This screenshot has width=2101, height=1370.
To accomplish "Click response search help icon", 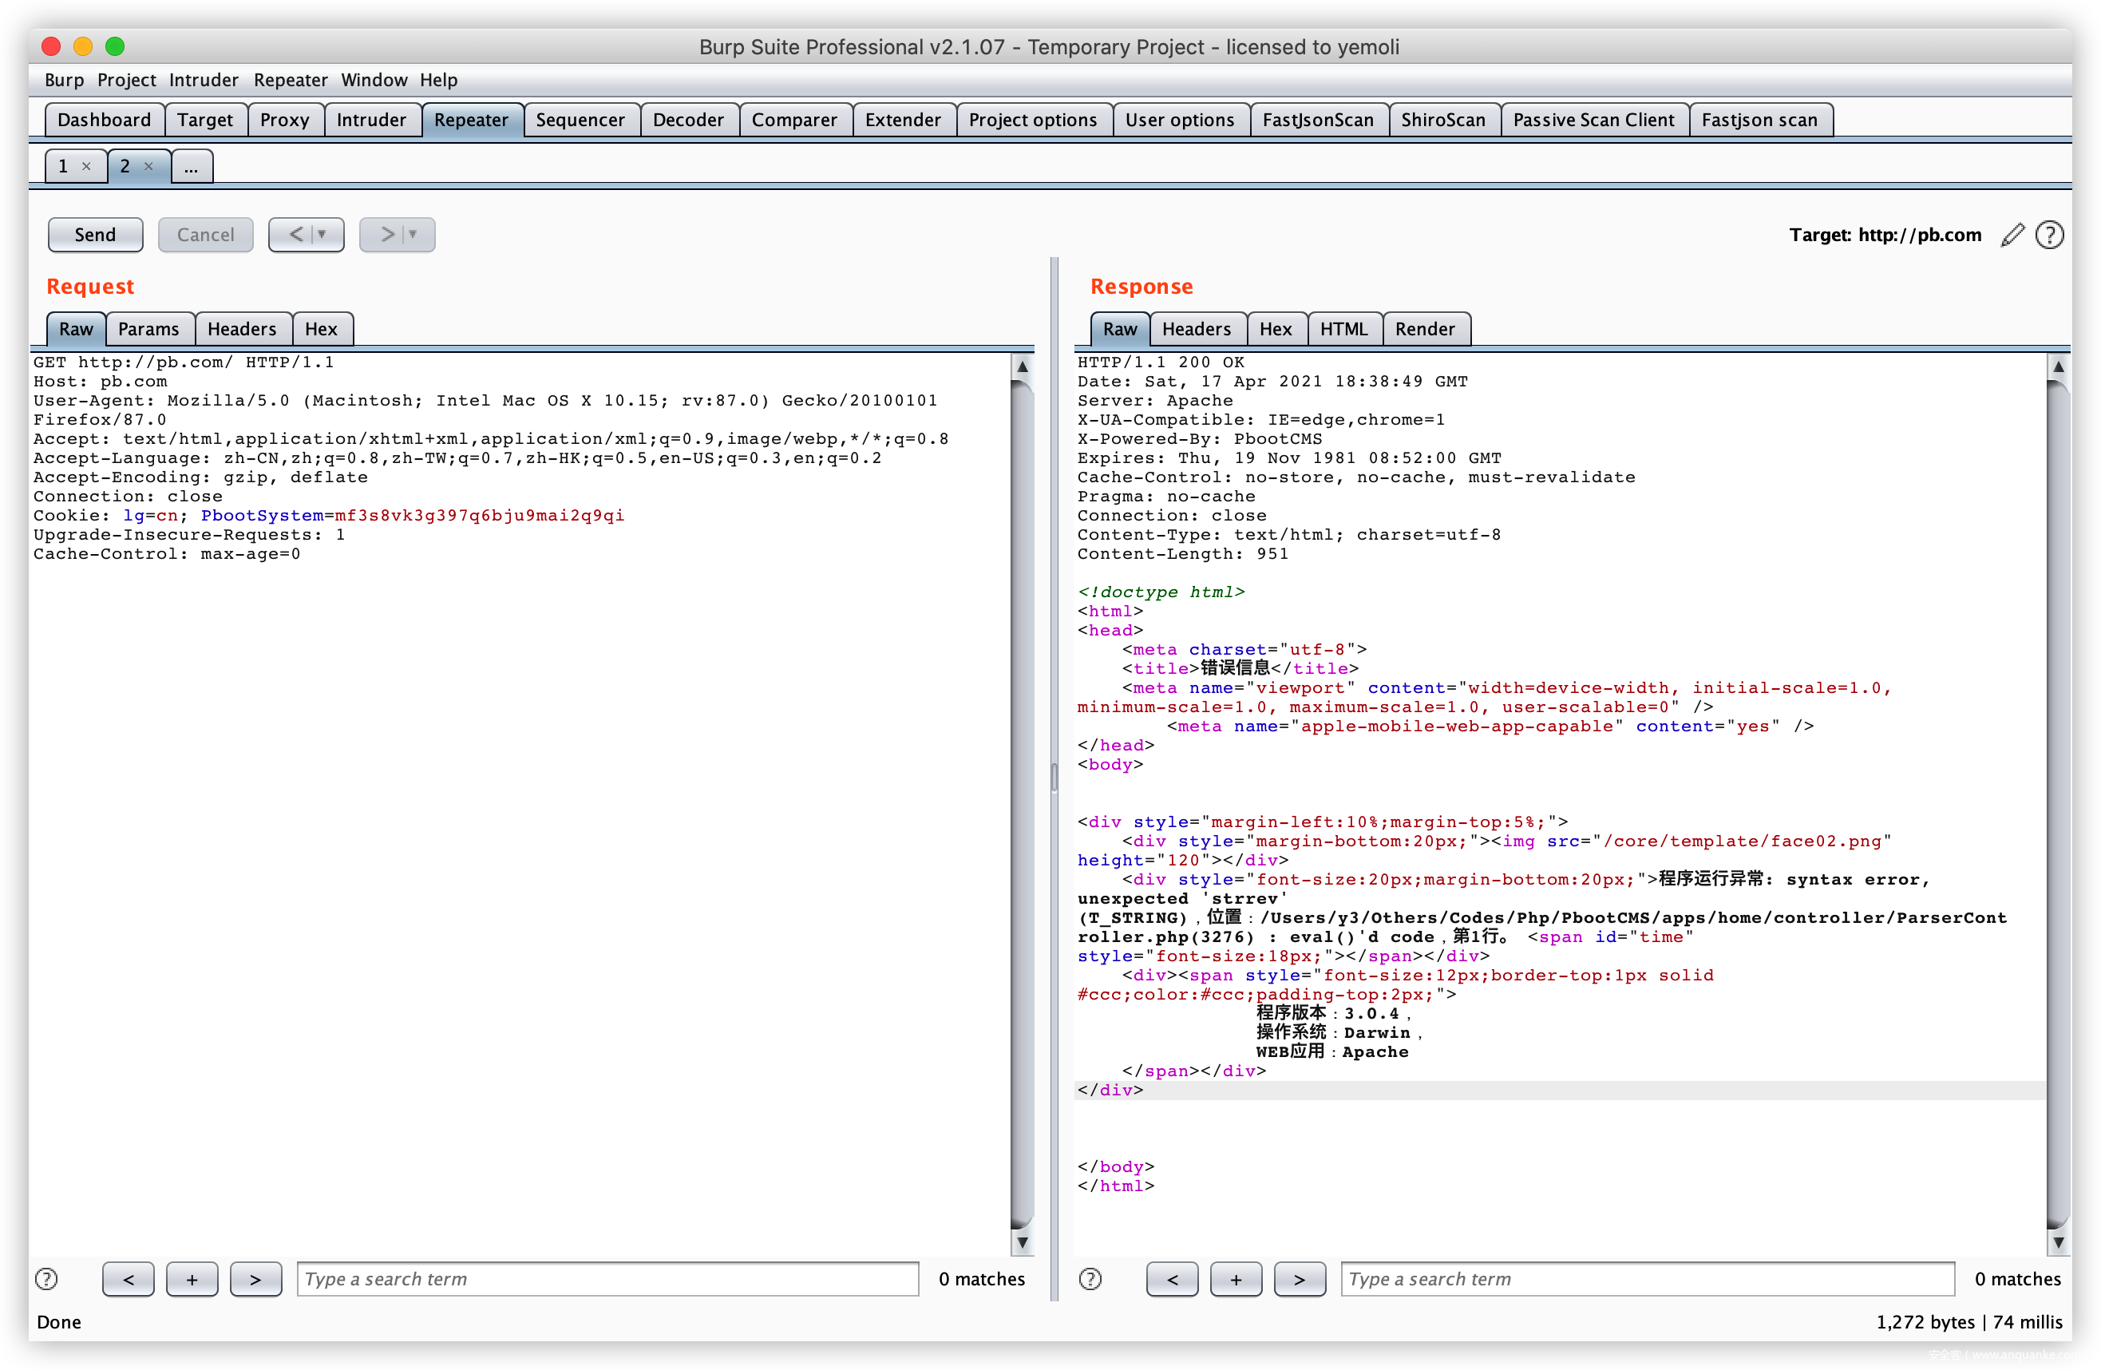I will coord(1090,1279).
